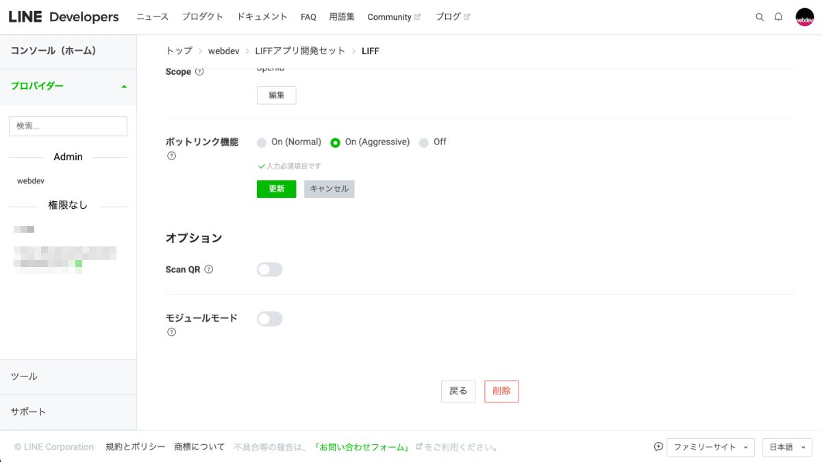
Task: Select the Off radio option
Action: tap(424, 142)
